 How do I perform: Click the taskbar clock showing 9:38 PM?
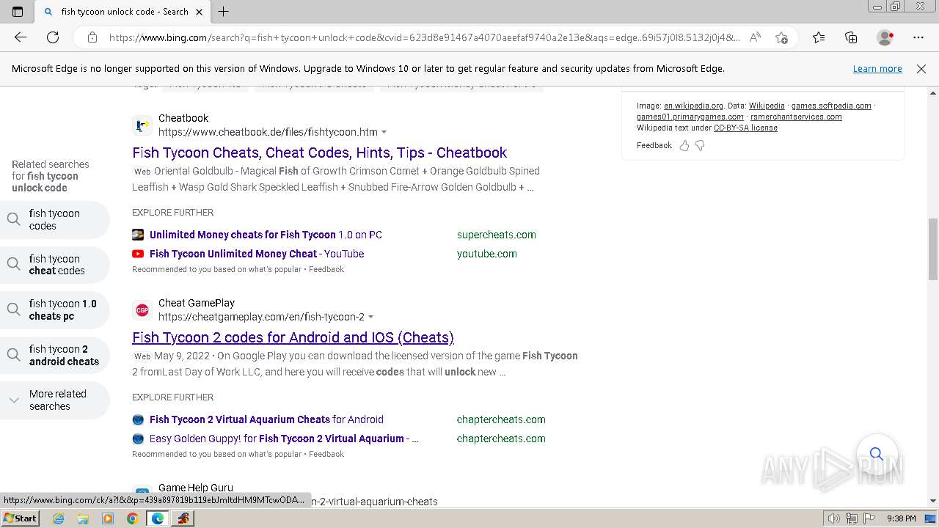pos(901,518)
